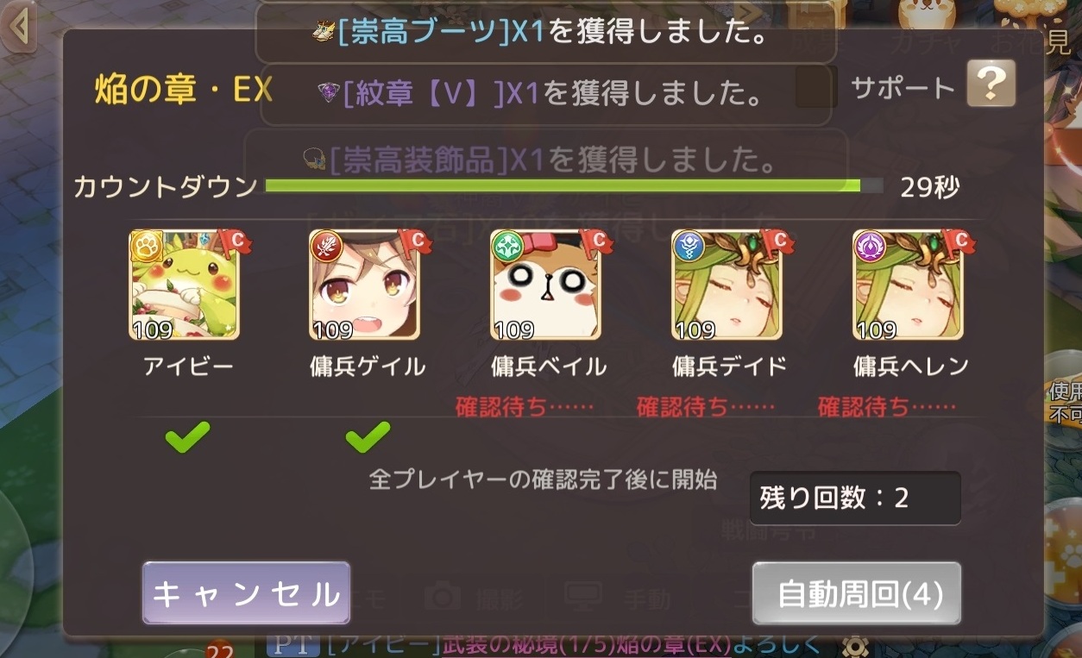The height and width of the screenshot is (658, 1082).
Task: Open the support help question mark icon
Action: [x=991, y=84]
